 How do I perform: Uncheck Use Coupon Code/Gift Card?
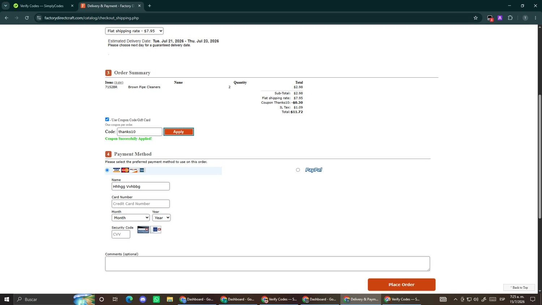click(x=107, y=119)
